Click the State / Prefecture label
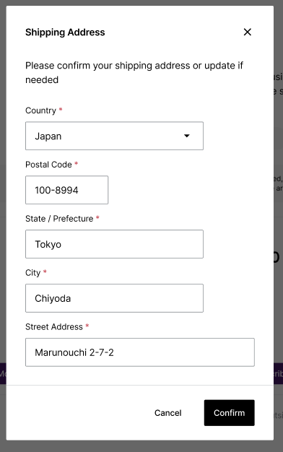This screenshot has width=283, height=452. tap(59, 219)
